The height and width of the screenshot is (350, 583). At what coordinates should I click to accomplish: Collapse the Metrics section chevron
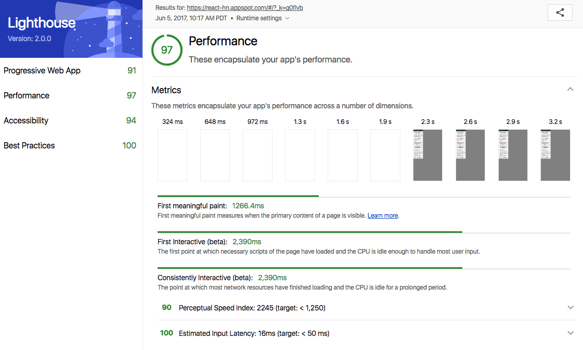pyautogui.click(x=570, y=90)
